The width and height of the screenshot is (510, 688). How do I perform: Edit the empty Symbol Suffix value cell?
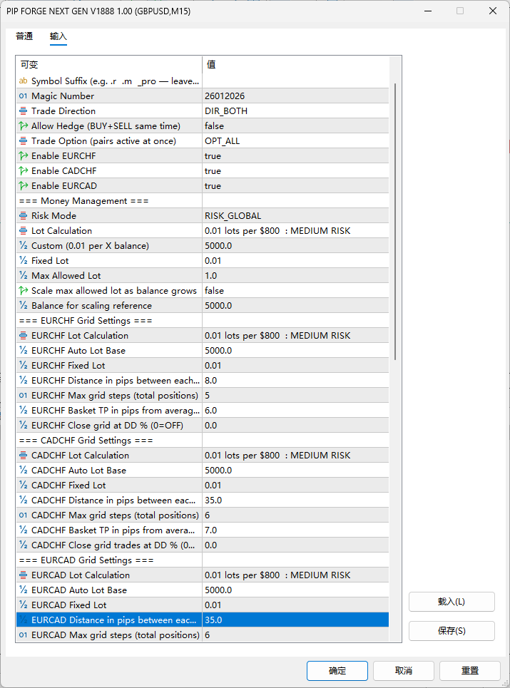[295, 81]
